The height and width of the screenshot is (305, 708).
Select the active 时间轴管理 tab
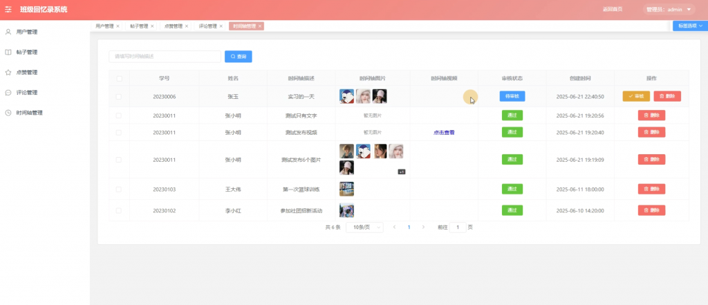(x=244, y=26)
